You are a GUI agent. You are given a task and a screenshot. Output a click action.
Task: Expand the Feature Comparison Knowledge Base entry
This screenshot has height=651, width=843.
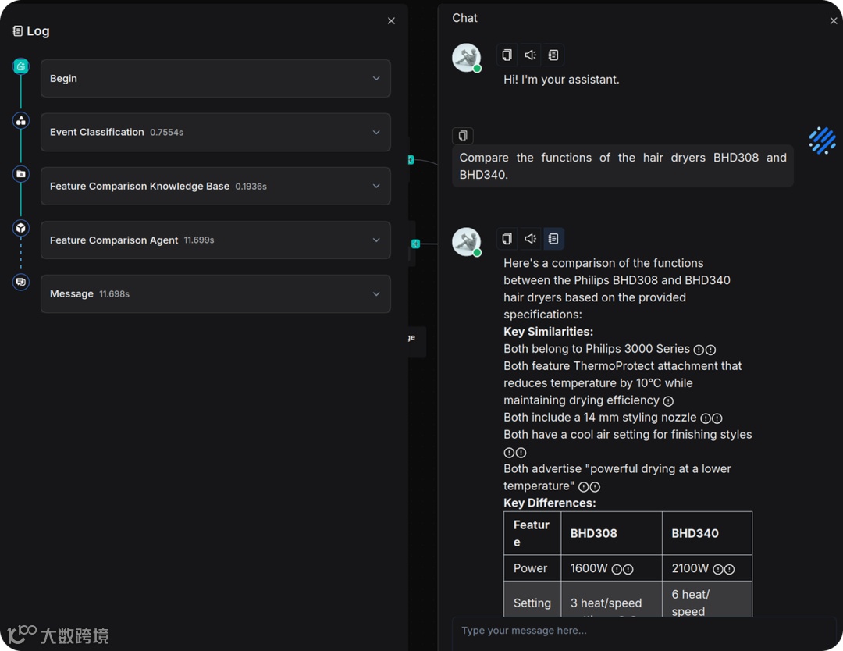click(x=376, y=186)
